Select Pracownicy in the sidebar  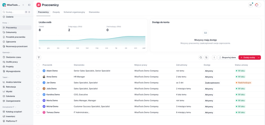point(16,28)
